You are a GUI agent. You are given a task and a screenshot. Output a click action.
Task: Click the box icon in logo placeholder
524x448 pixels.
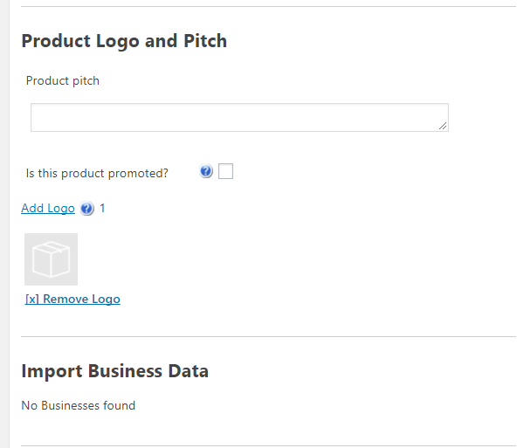[51, 259]
